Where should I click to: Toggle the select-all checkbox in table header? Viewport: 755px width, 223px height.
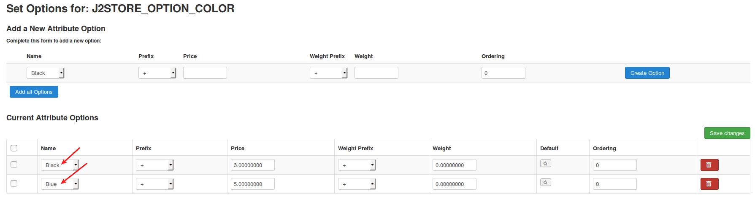[14, 148]
